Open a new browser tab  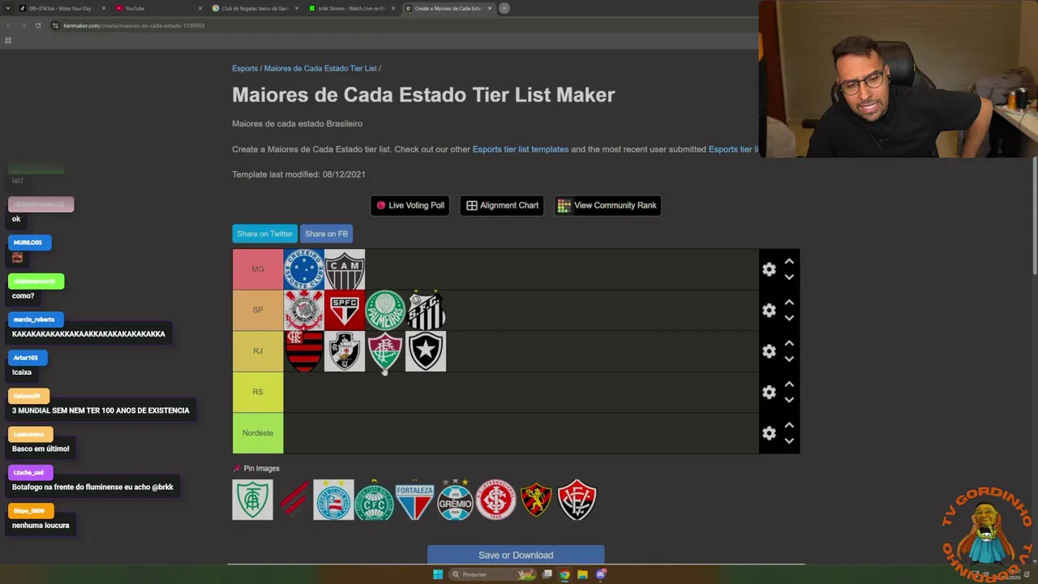(504, 8)
